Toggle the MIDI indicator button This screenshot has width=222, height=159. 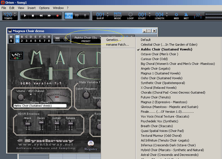point(176,16)
